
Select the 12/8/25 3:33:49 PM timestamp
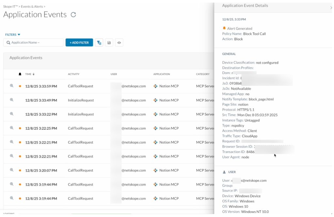pos(41,100)
